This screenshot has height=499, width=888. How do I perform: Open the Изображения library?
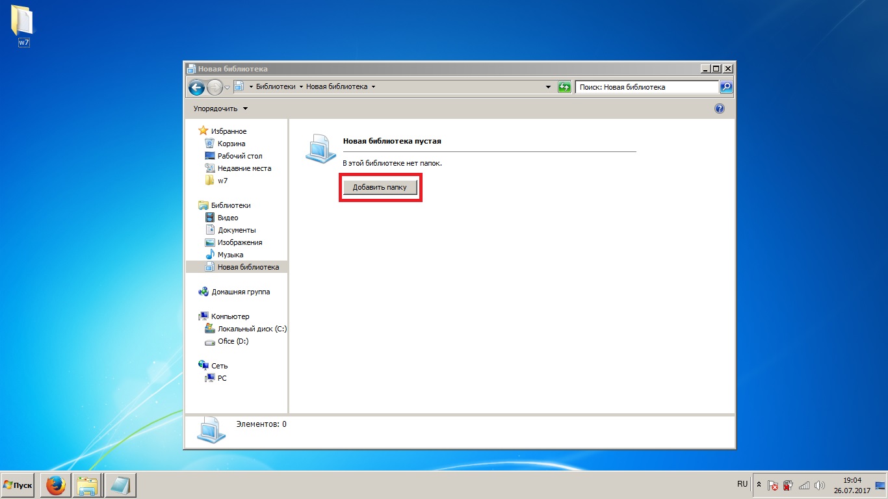pos(240,242)
